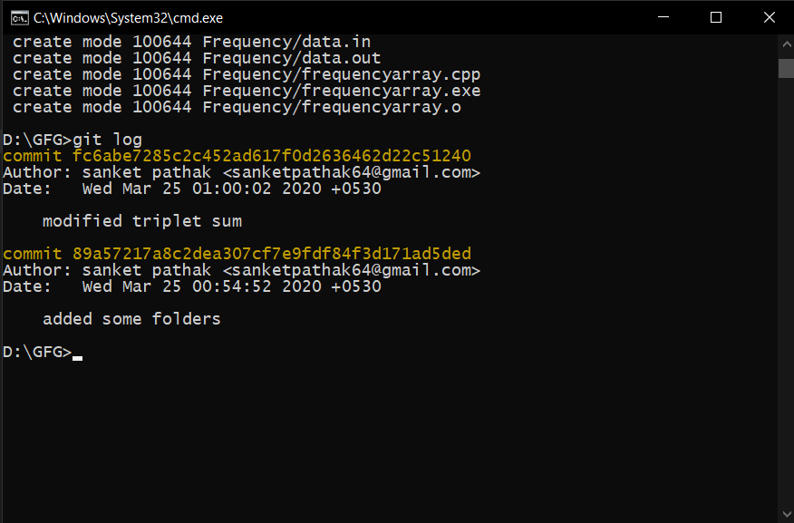Click the Frequency/frequencyarray.cpp line
The image size is (794, 523).
(247, 74)
